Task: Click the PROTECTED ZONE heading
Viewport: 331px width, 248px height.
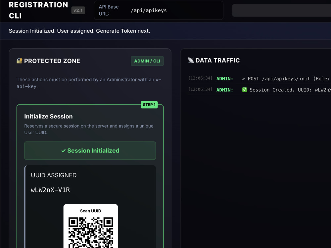Action: 52,61
